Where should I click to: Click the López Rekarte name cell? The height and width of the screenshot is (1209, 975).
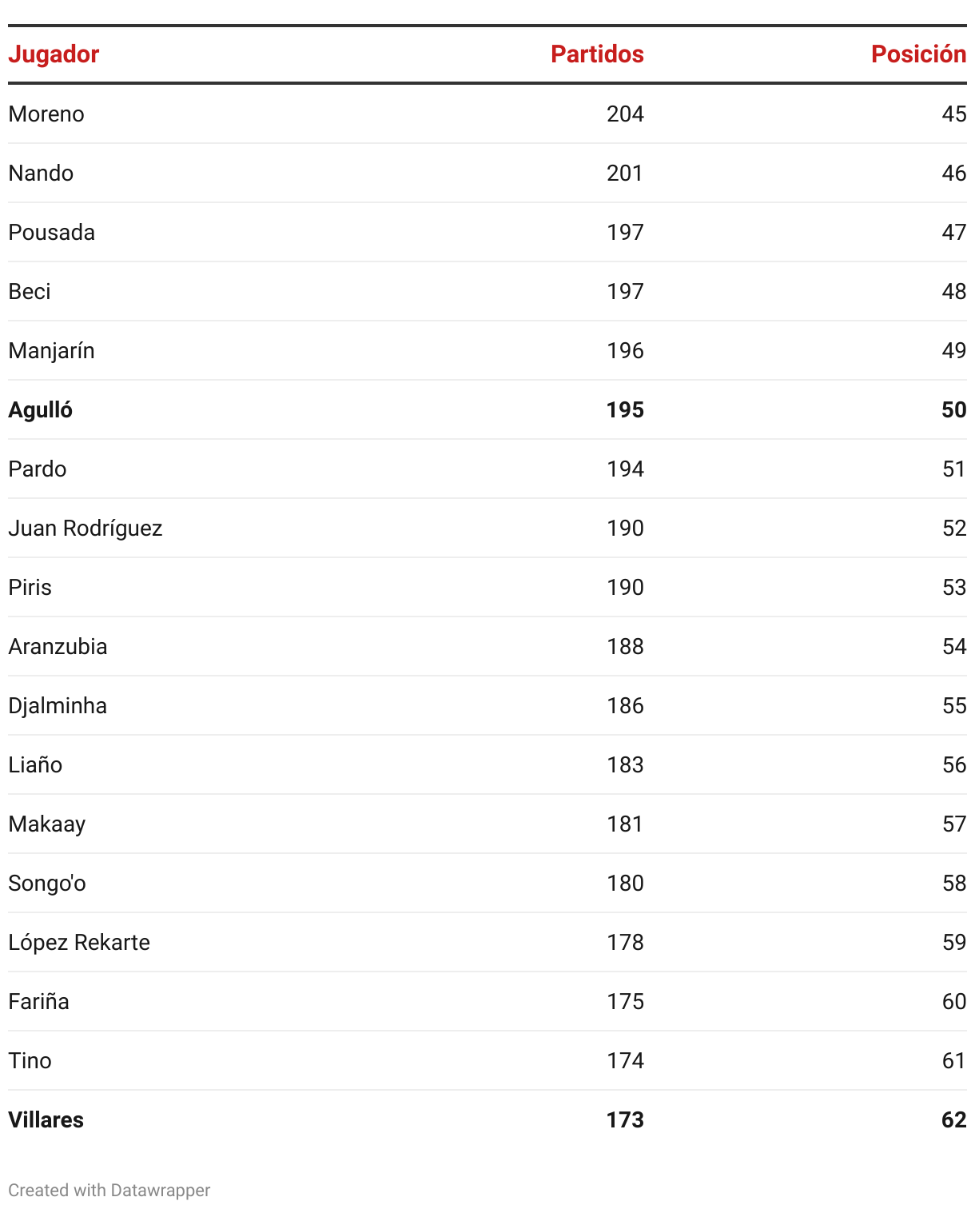[79, 943]
